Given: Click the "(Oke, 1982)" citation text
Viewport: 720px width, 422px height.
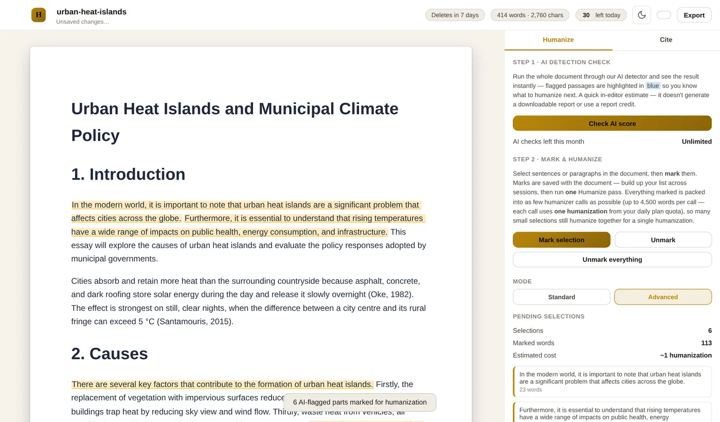Looking at the screenshot, I should click(x=391, y=294).
